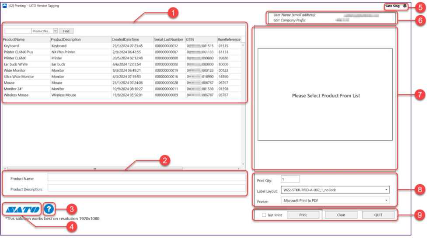The height and width of the screenshot is (239, 429).
Task: Click the Product Description text field
Action: 146,188
